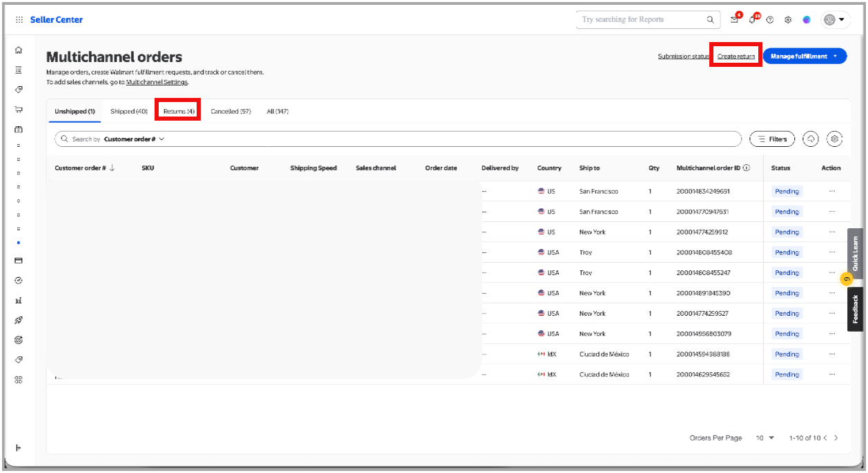Open the cart icon in the sidebar
This screenshot has height=473, width=868.
19,109
